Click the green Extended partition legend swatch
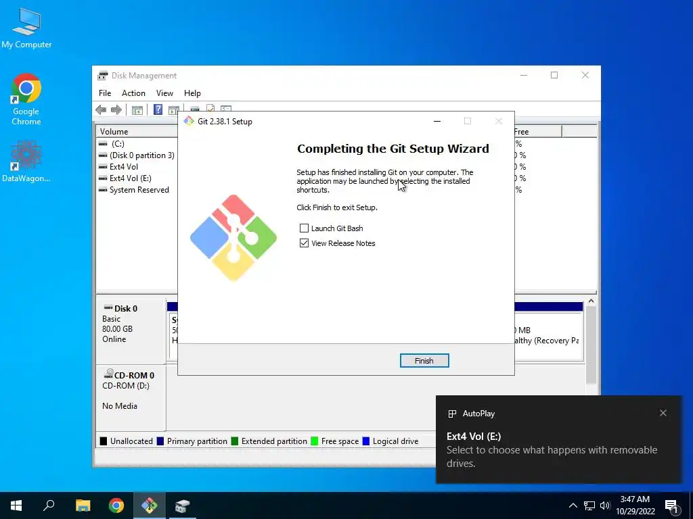693x519 pixels. pyautogui.click(x=235, y=441)
